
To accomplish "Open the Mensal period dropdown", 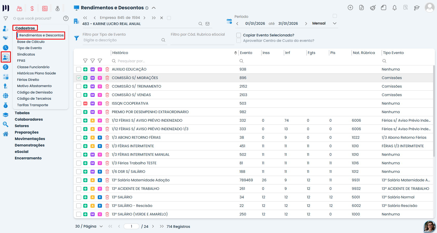I will pos(324,24).
